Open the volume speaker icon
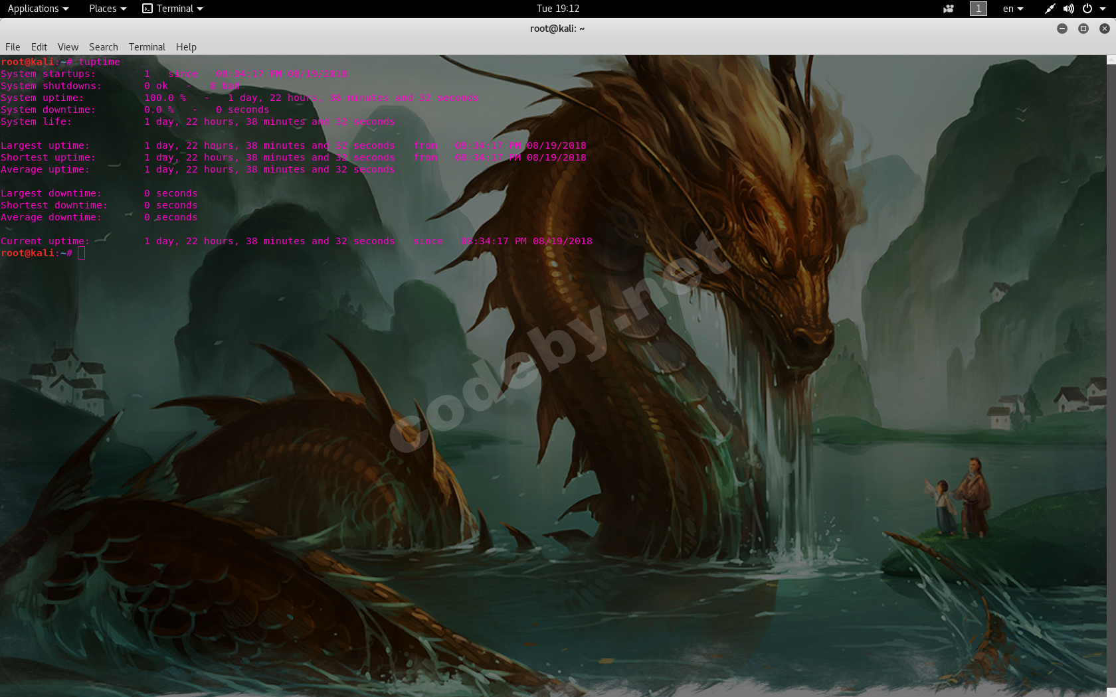 pos(1068,9)
